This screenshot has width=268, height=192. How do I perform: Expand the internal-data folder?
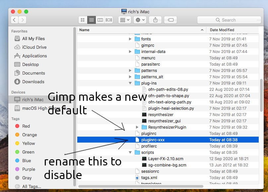click(x=130, y=52)
